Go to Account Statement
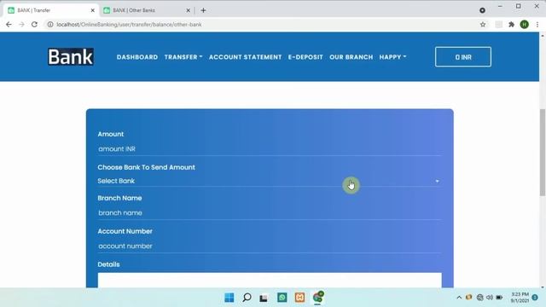The width and height of the screenshot is (546, 307). [245, 57]
